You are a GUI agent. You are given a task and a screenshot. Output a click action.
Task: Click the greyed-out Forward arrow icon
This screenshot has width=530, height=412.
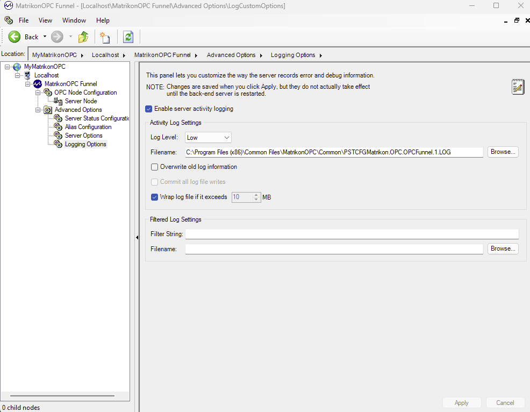coord(57,37)
